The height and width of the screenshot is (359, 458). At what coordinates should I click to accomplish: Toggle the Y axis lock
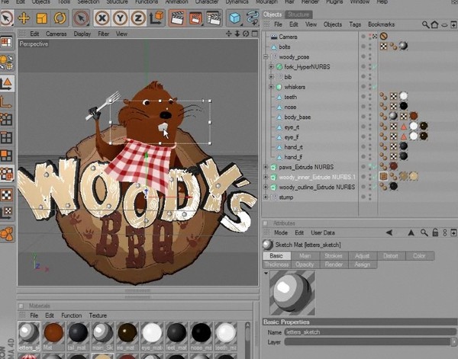pyautogui.click(x=120, y=18)
